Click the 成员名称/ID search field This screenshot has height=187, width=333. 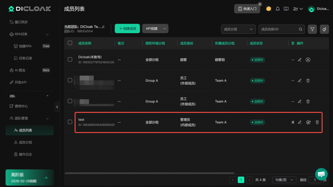click(x=279, y=29)
